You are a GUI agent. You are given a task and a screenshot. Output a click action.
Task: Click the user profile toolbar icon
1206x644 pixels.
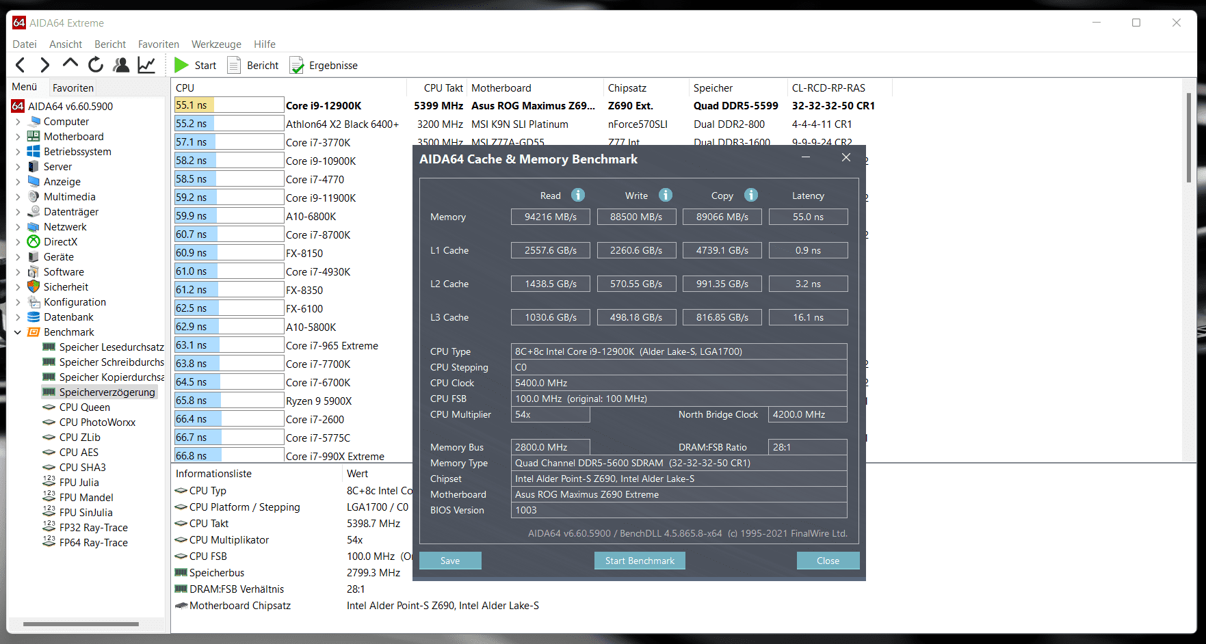pyautogui.click(x=121, y=65)
